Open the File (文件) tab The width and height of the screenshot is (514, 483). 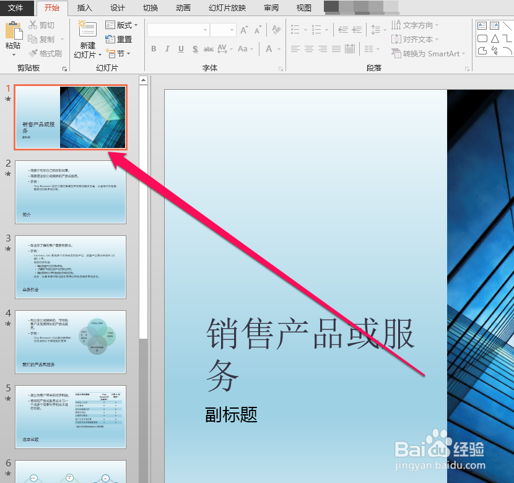(x=15, y=8)
